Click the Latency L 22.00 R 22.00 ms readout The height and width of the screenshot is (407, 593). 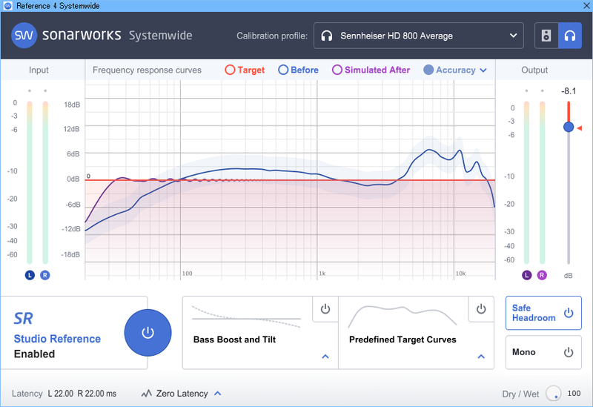pos(64,394)
